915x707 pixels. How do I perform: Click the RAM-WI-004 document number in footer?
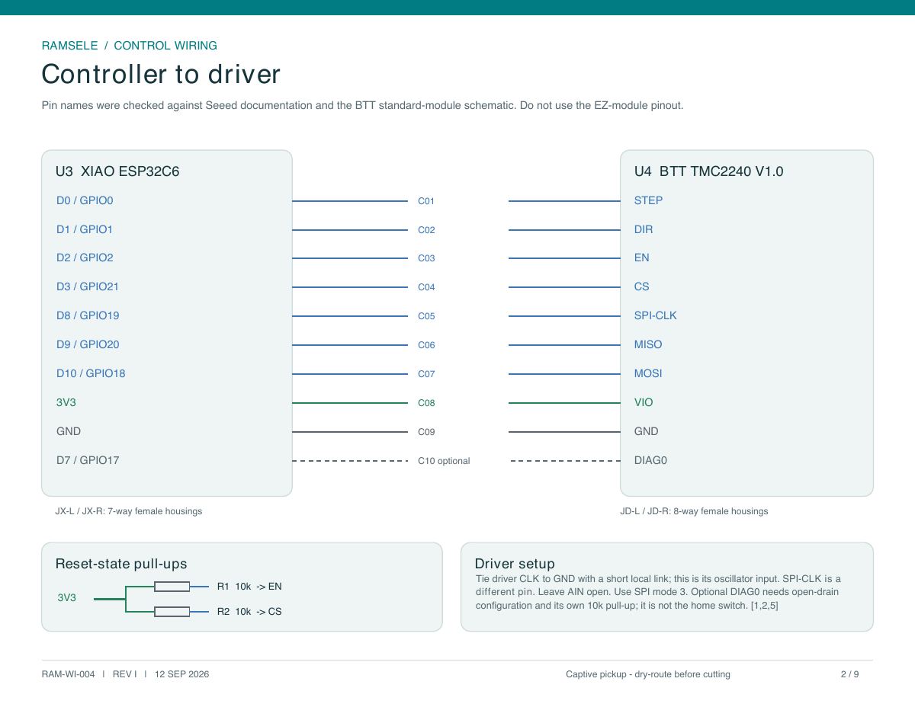69,674
